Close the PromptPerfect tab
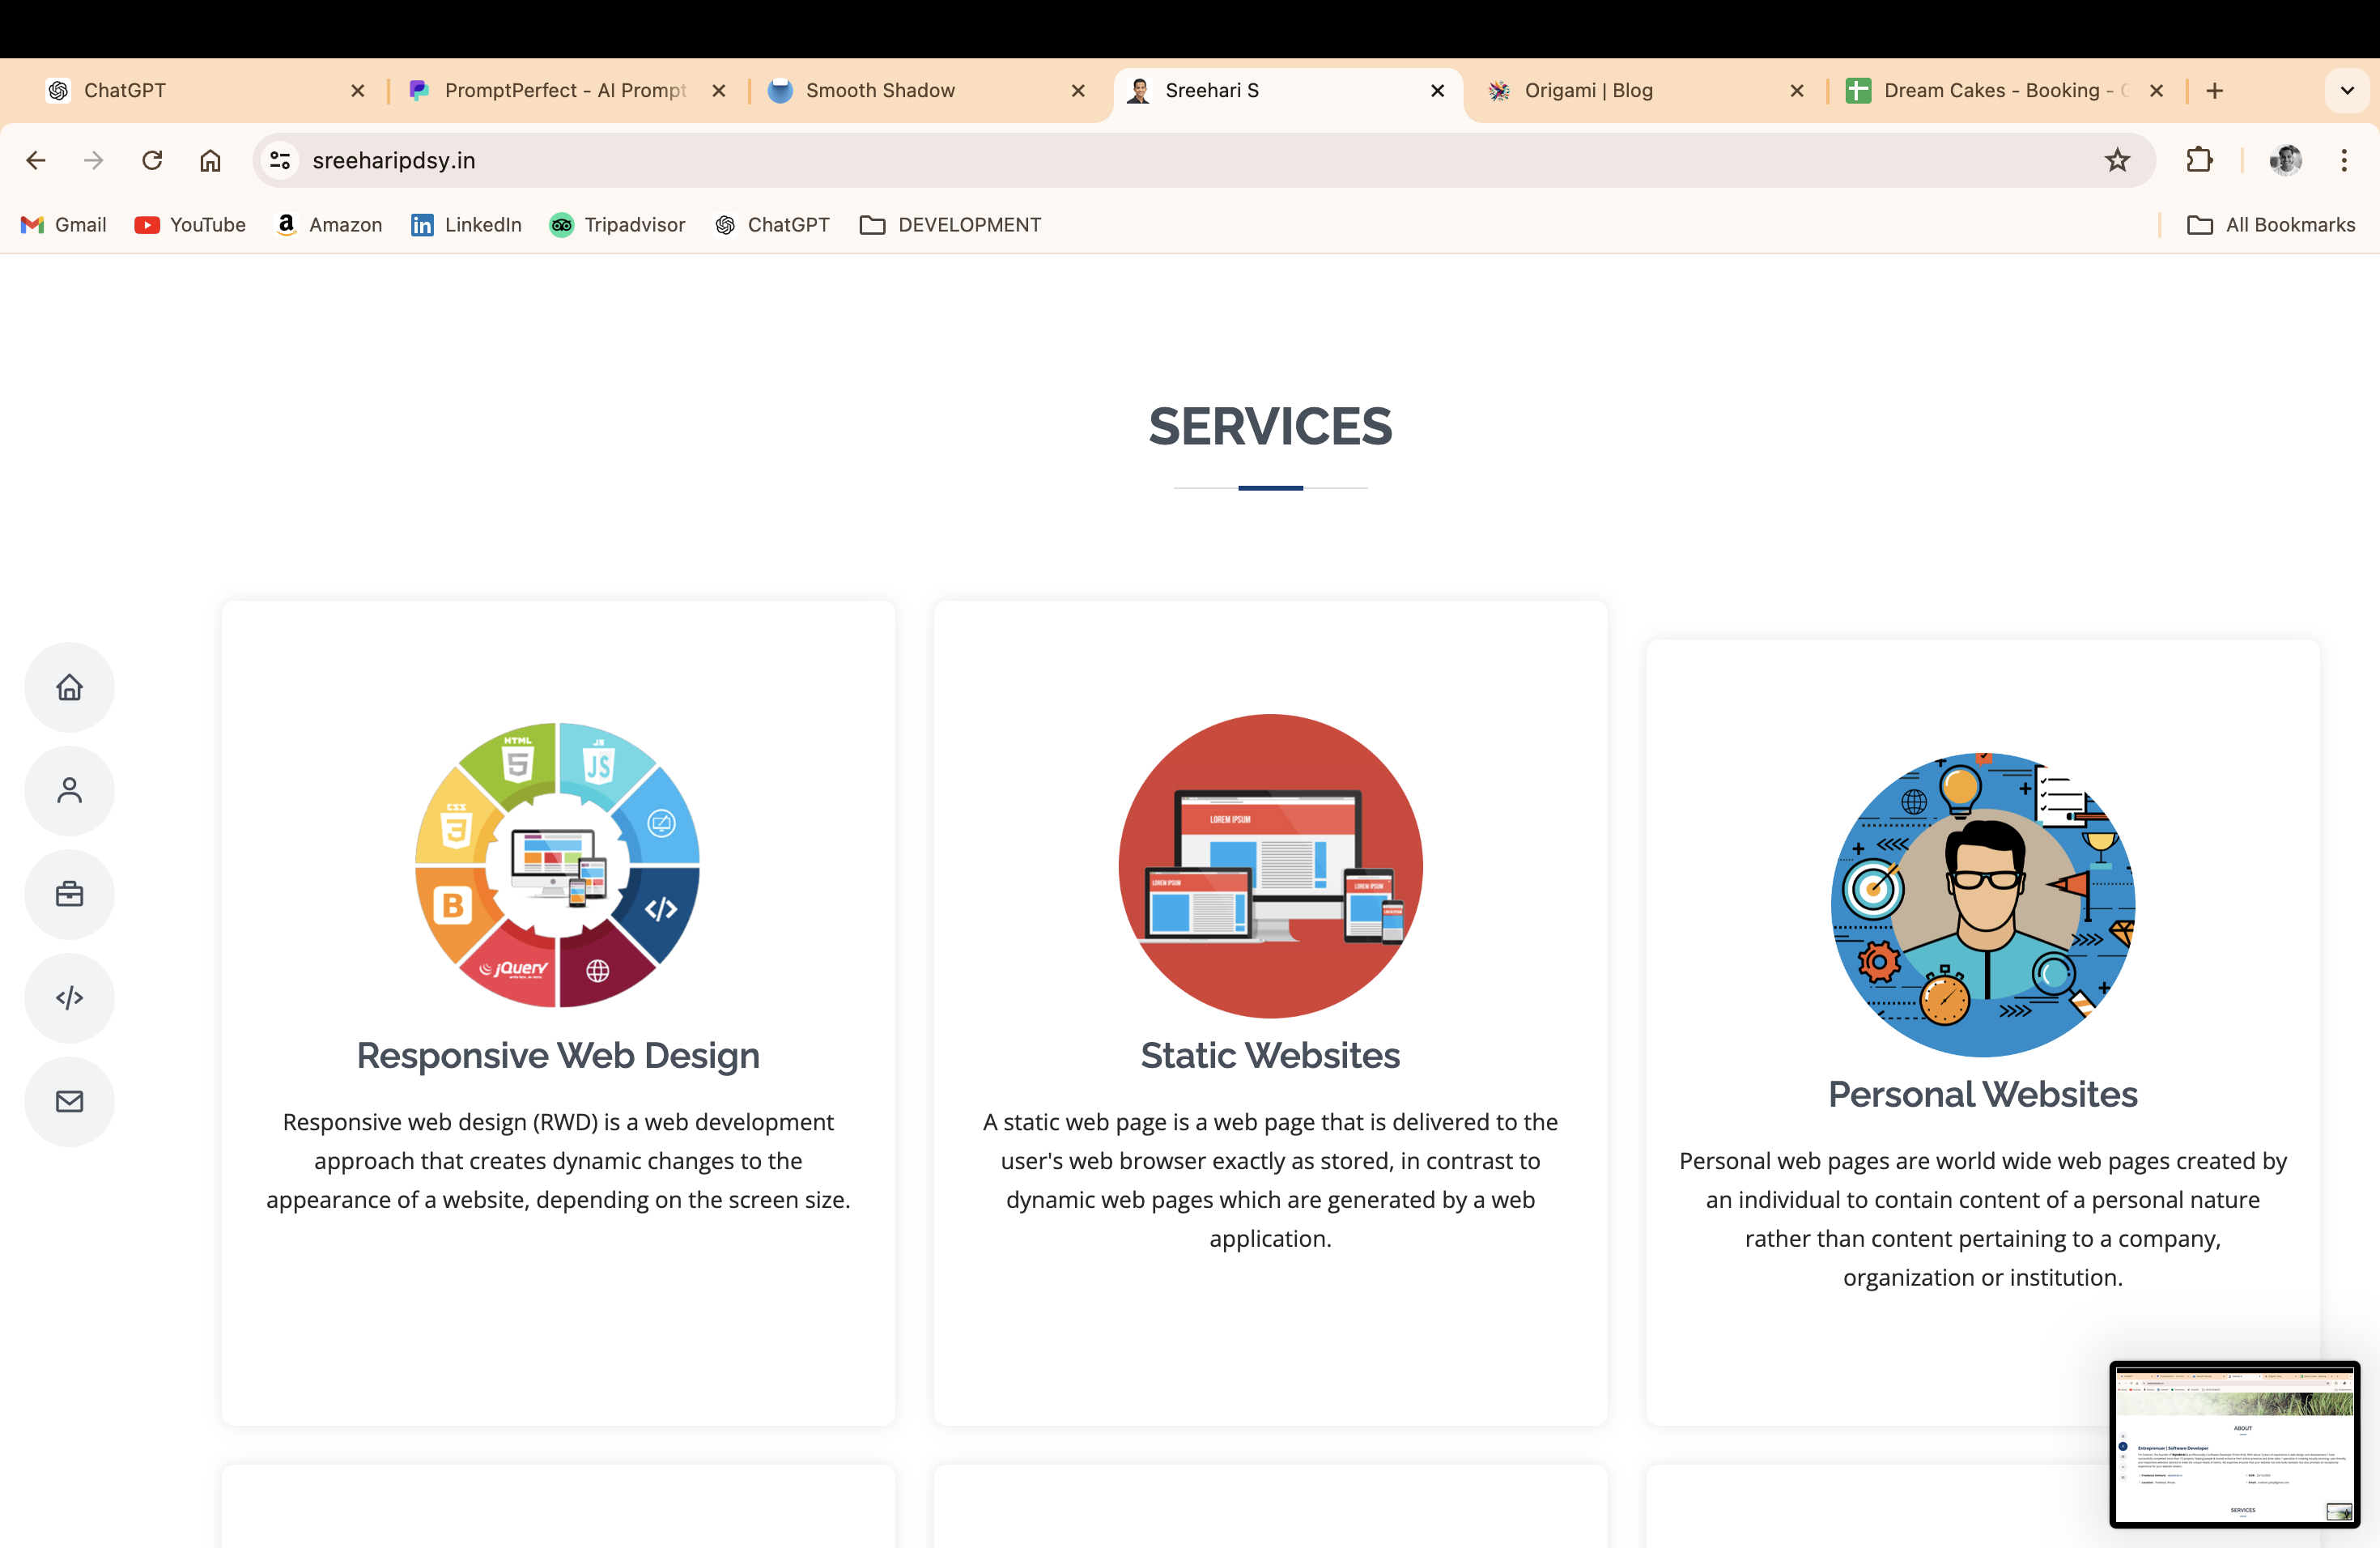2380x1548 pixels. click(718, 90)
